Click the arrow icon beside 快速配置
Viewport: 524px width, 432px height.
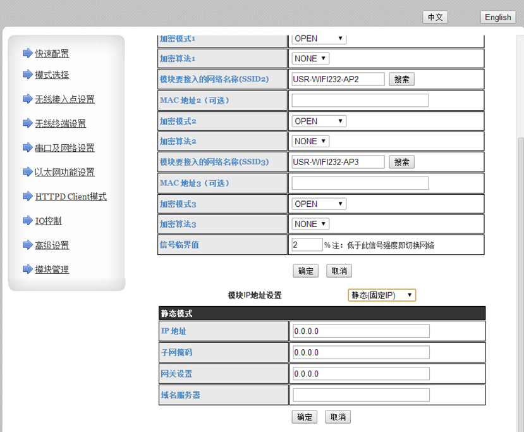coord(27,53)
